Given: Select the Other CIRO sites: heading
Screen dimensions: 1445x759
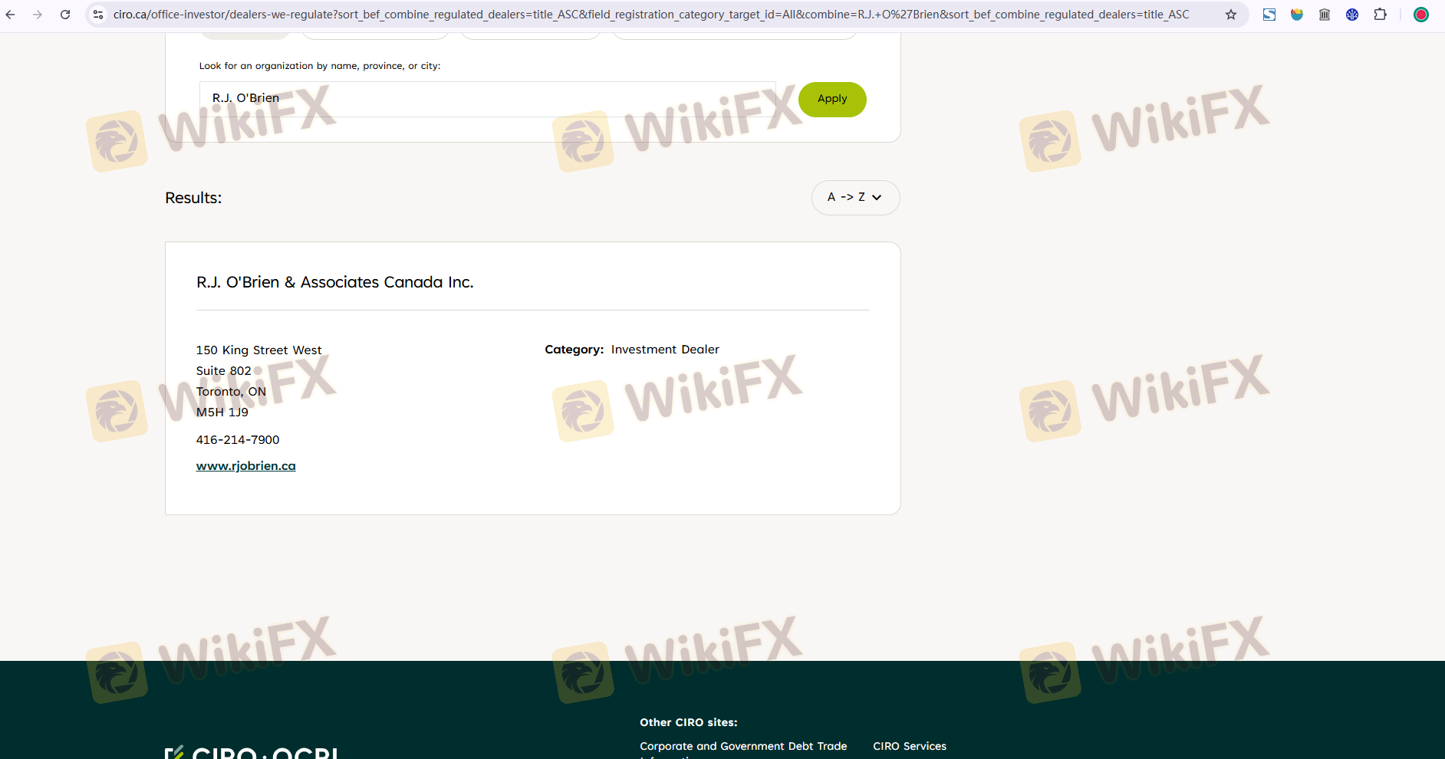Looking at the screenshot, I should tap(689, 722).
